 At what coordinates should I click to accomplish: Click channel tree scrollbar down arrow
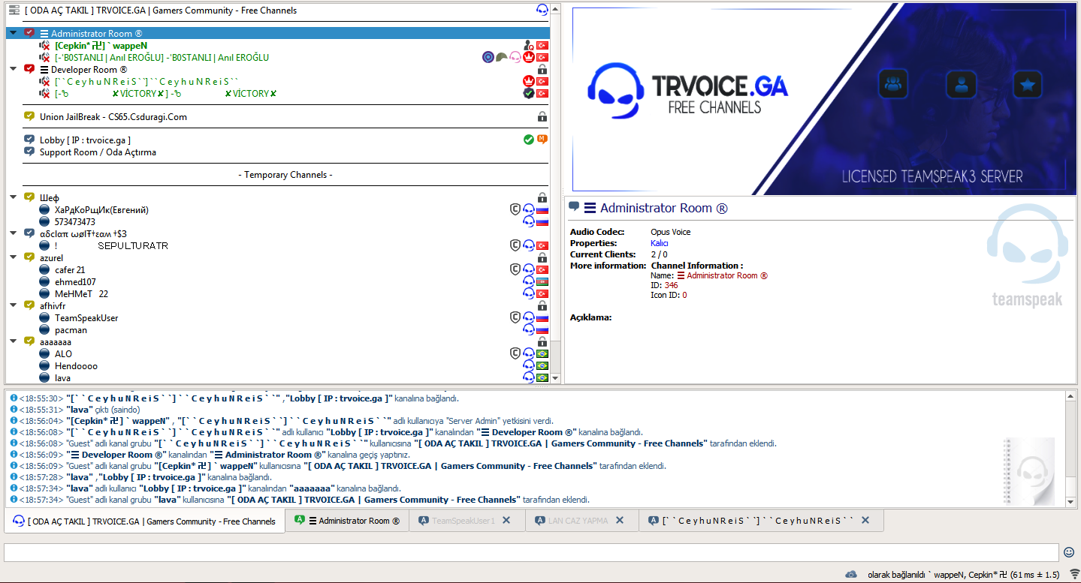coord(556,378)
